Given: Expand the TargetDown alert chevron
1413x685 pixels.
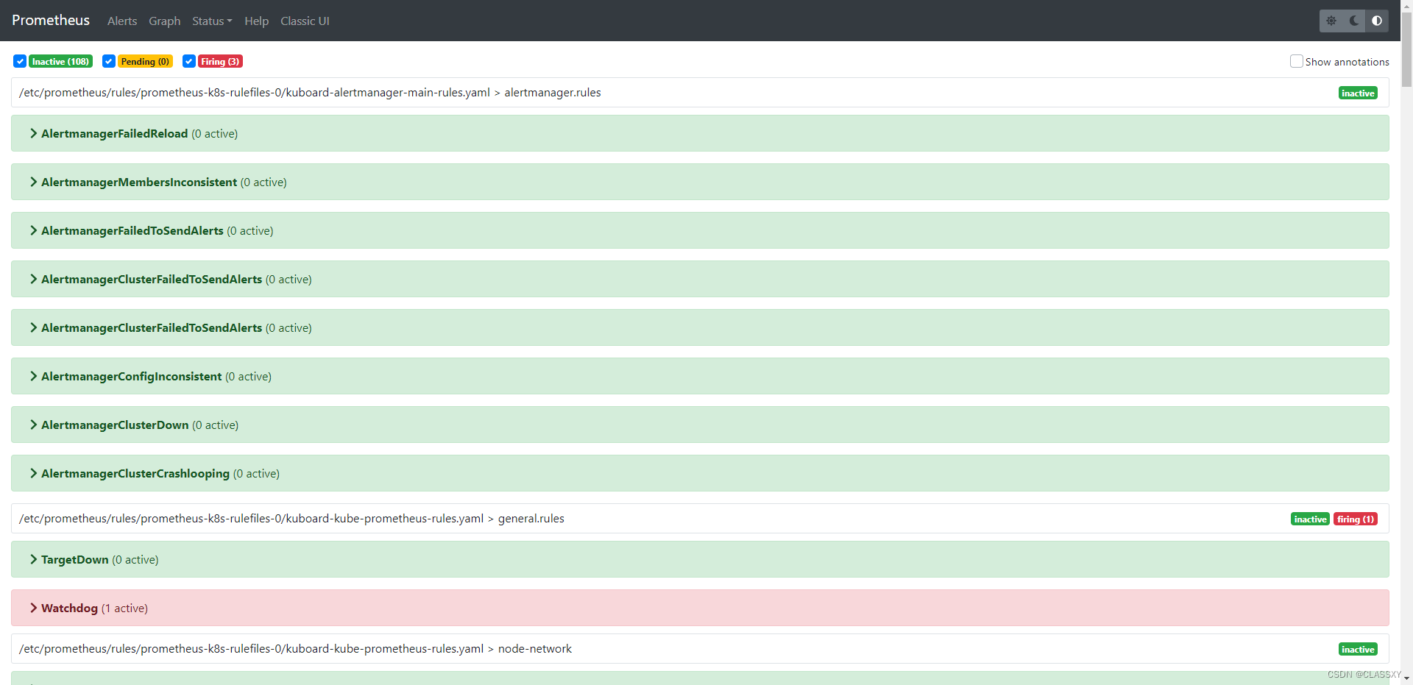Looking at the screenshot, I should [33, 559].
